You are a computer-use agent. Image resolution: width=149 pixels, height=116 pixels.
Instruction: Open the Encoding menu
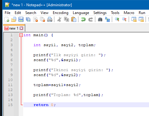61,13
